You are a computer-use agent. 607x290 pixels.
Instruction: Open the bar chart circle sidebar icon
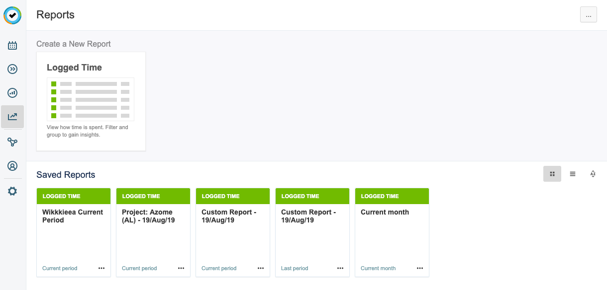click(12, 93)
